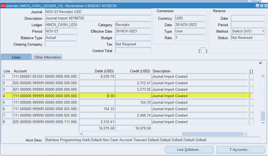
Task: Click the T Accounts button
Action: coord(240,150)
